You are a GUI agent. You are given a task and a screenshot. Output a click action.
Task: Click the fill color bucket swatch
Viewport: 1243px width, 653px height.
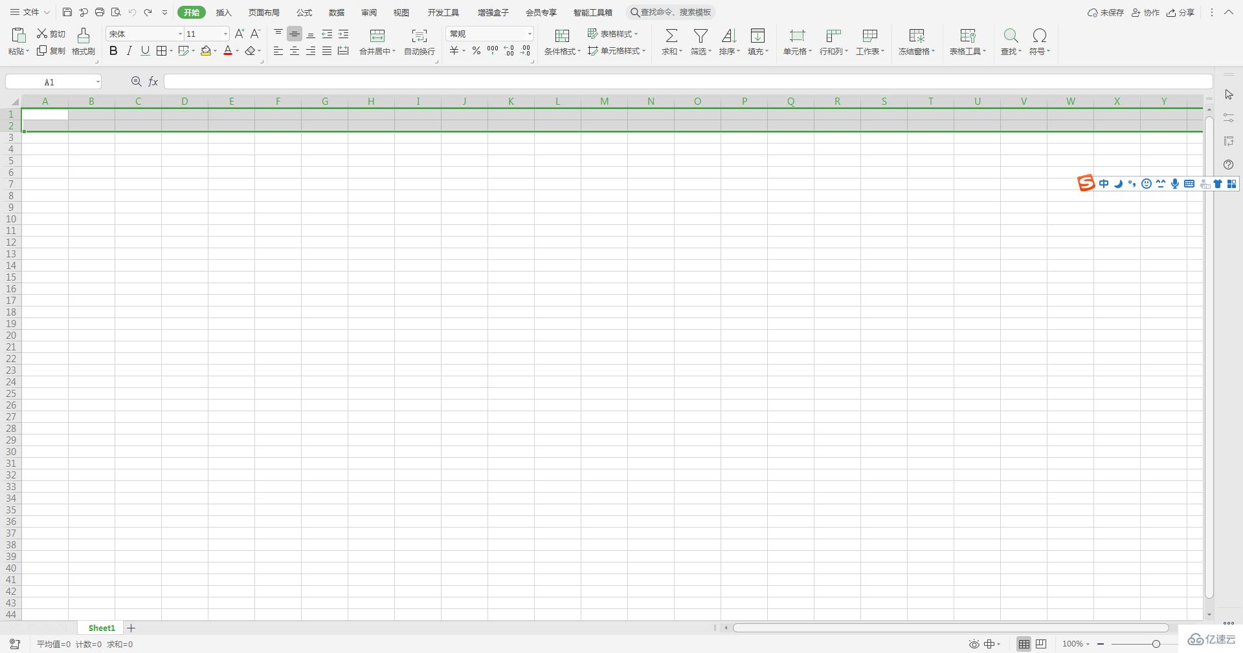pos(206,50)
